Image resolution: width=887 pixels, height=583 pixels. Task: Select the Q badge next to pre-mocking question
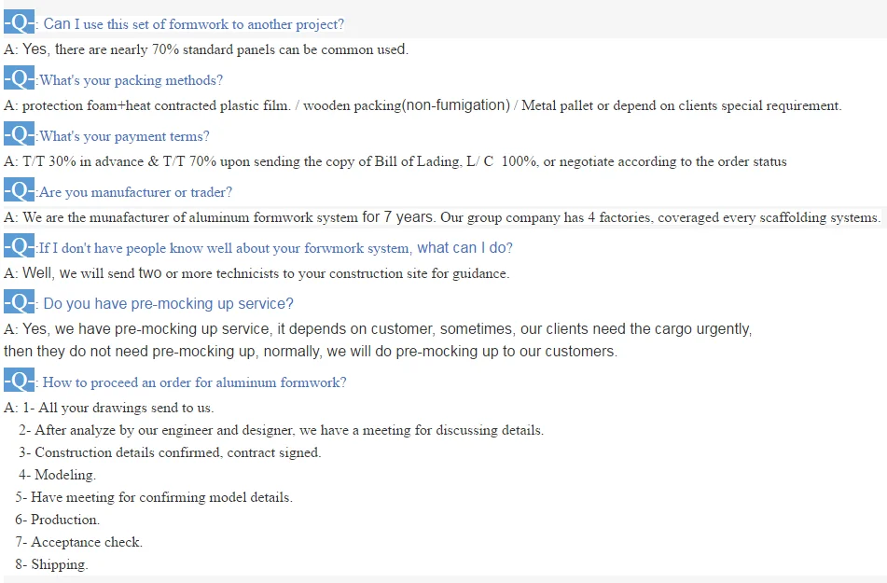20,301
